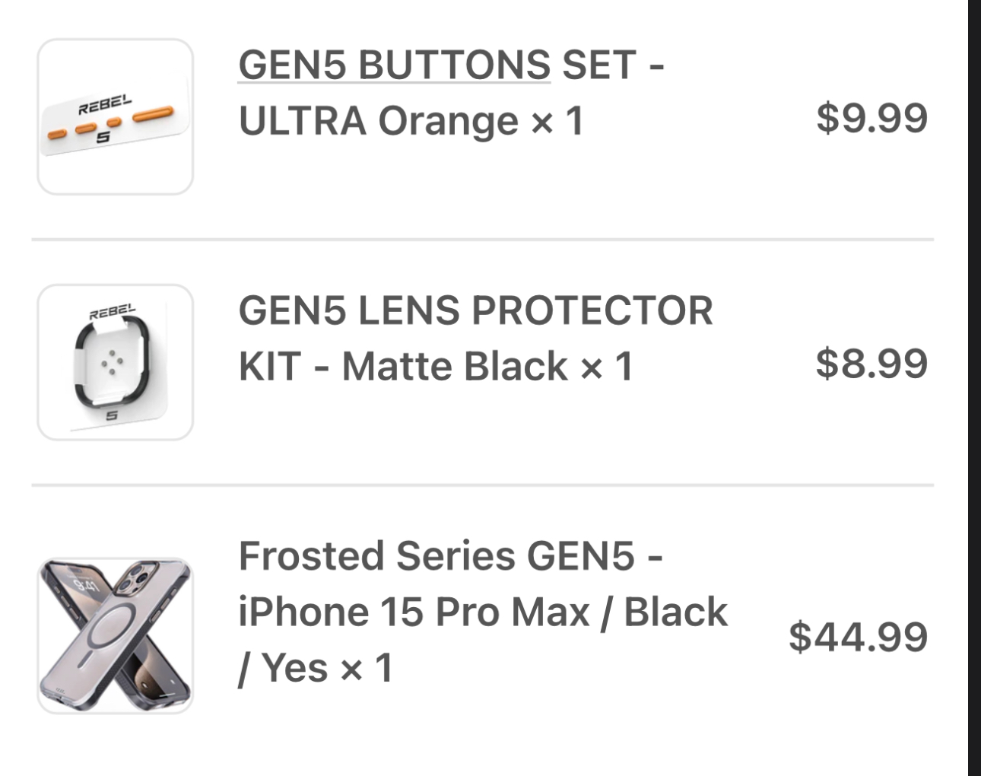Image resolution: width=981 pixels, height=776 pixels.
Task: Click the × 1 quantity after Yes
Action: pyautogui.click(x=367, y=668)
